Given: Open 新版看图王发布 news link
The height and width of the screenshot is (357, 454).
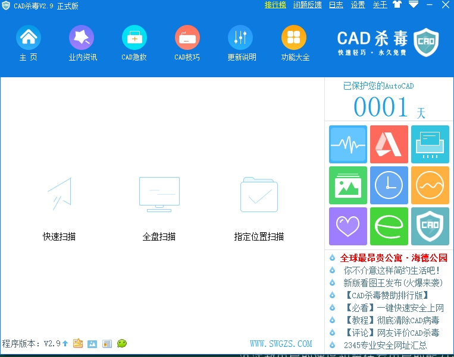Looking at the screenshot, I should 393,283.
